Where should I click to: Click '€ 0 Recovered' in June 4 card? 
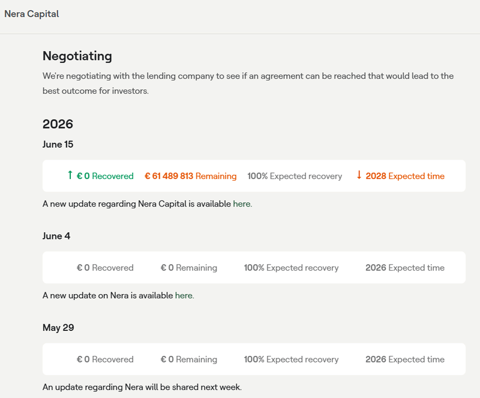pyautogui.click(x=105, y=268)
